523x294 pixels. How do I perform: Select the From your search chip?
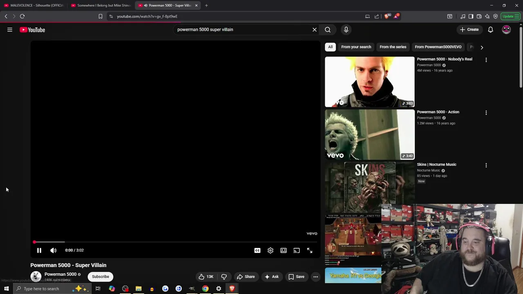[x=356, y=47]
